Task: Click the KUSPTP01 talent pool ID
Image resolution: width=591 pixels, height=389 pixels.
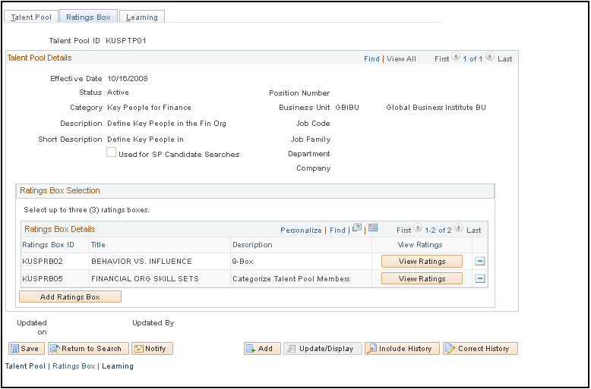Action: point(126,41)
